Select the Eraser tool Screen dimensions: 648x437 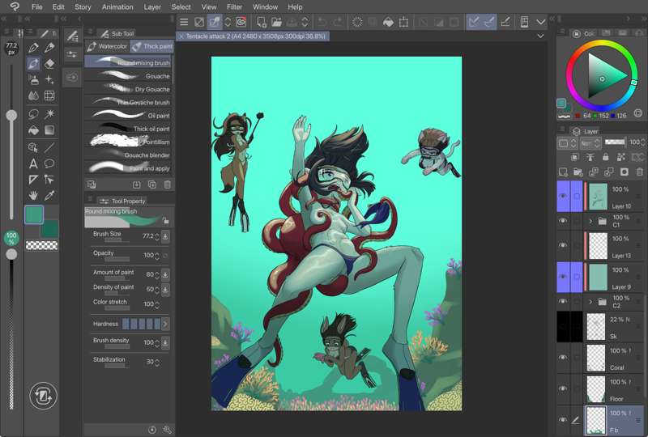point(49,64)
